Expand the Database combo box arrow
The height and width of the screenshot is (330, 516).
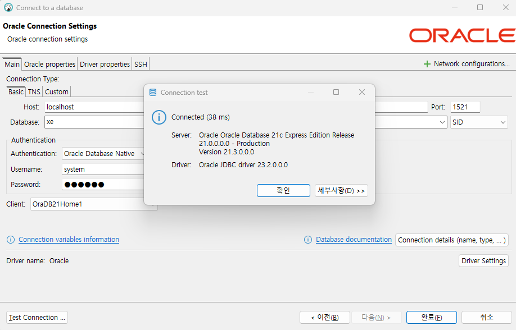point(442,122)
